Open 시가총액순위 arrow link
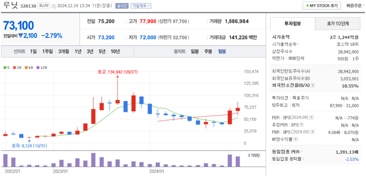This screenshot has width=366, height=176. point(299,44)
